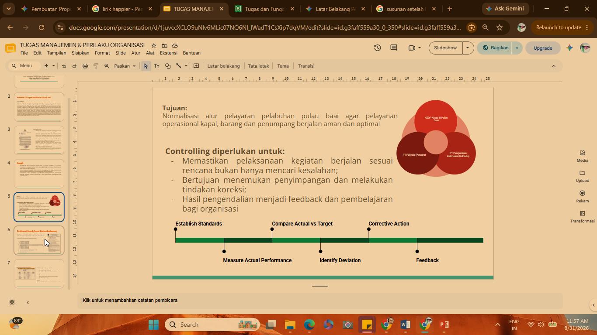Image resolution: width=597 pixels, height=335 pixels.
Task: Open the comments panel icon
Action: (x=393, y=48)
